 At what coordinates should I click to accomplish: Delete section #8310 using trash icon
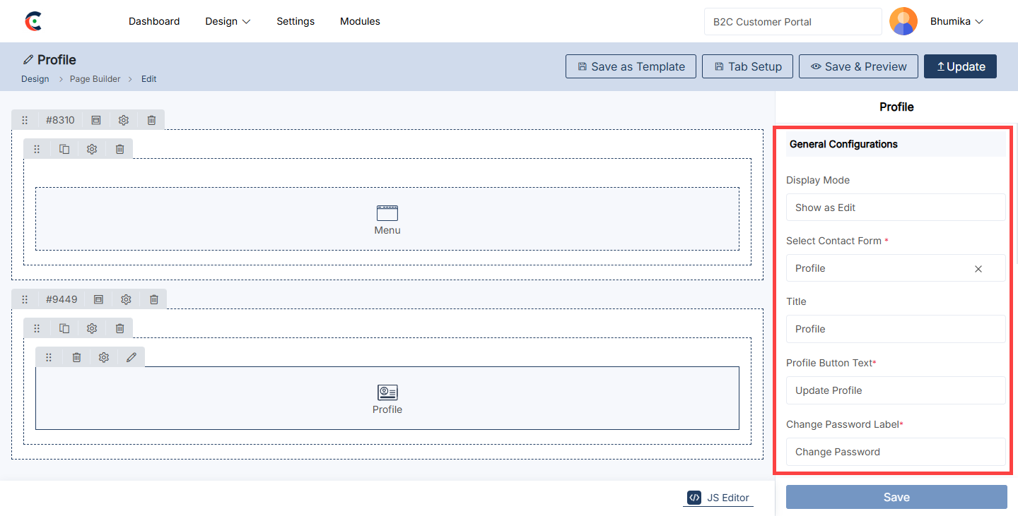click(x=151, y=120)
